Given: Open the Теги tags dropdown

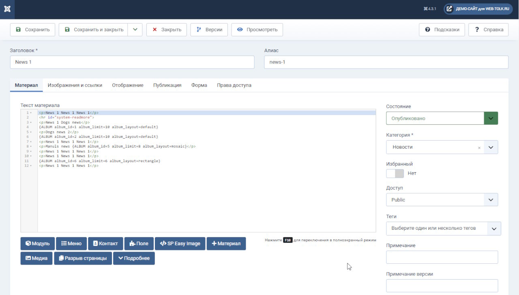Looking at the screenshot, I should point(444,229).
